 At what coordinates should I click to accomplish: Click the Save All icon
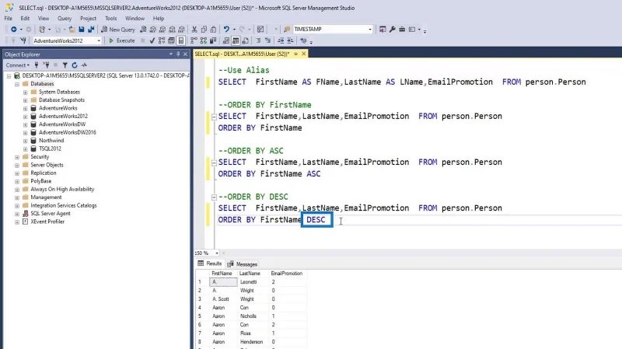point(91,30)
